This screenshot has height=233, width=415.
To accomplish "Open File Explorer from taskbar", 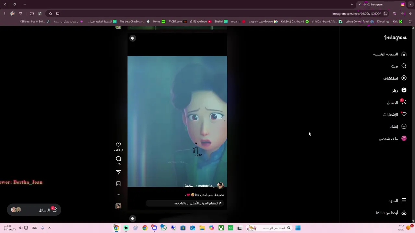I will click(202, 228).
